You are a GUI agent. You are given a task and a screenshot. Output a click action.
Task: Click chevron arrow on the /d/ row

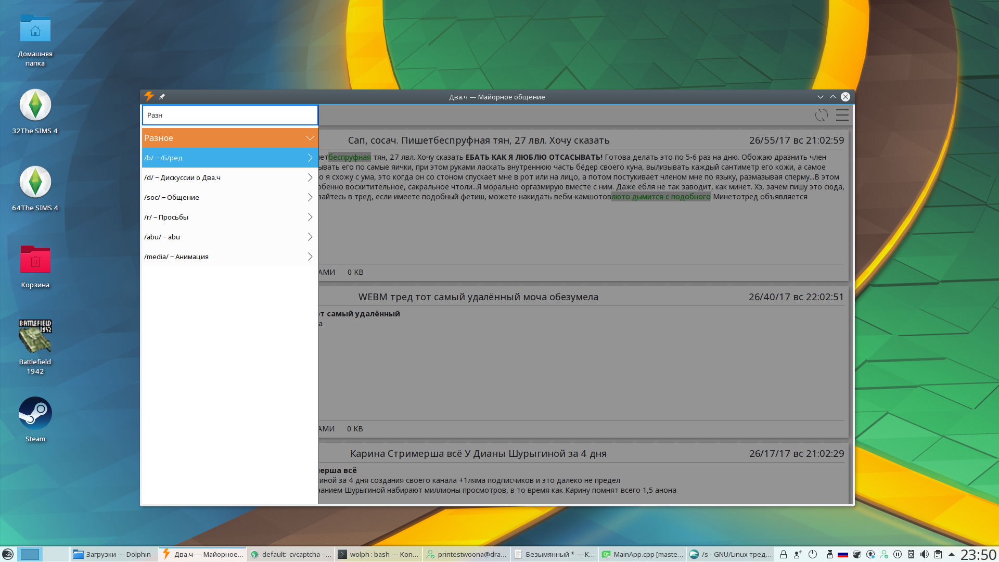pyautogui.click(x=310, y=177)
